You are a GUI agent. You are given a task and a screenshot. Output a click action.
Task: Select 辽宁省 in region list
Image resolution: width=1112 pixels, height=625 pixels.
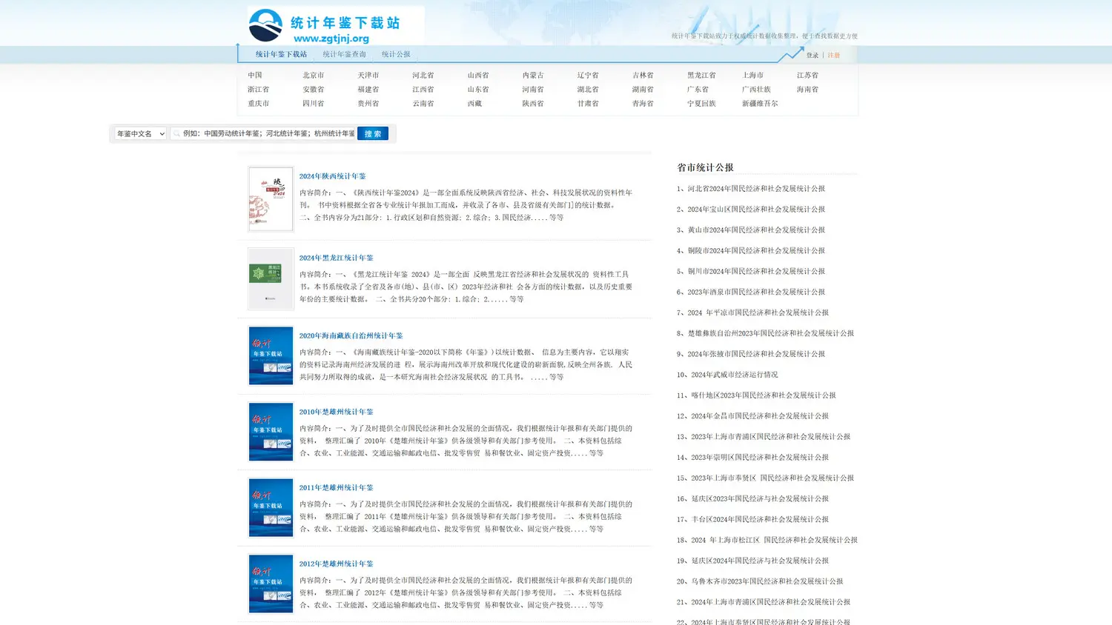[588, 76]
